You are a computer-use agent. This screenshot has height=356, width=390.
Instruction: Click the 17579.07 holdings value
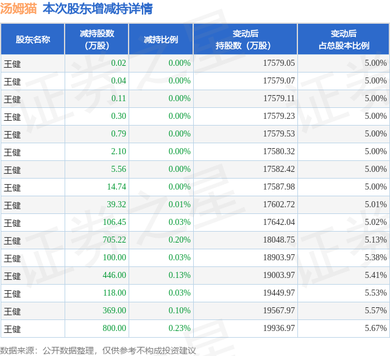[279, 80]
